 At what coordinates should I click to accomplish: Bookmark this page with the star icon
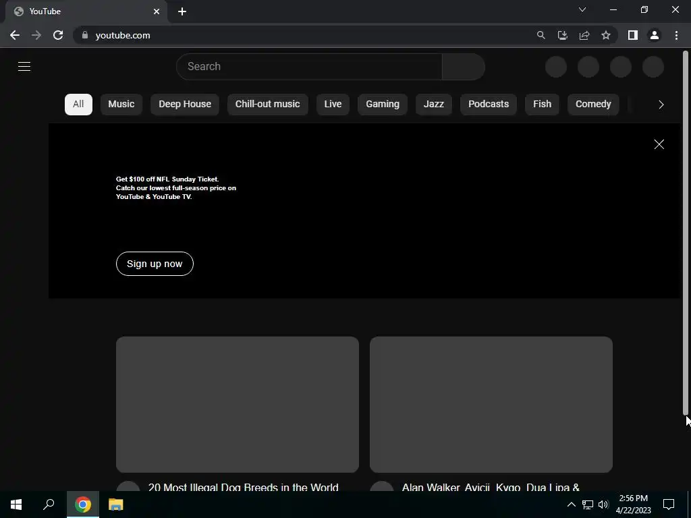pyautogui.click(x=606, y=35)
